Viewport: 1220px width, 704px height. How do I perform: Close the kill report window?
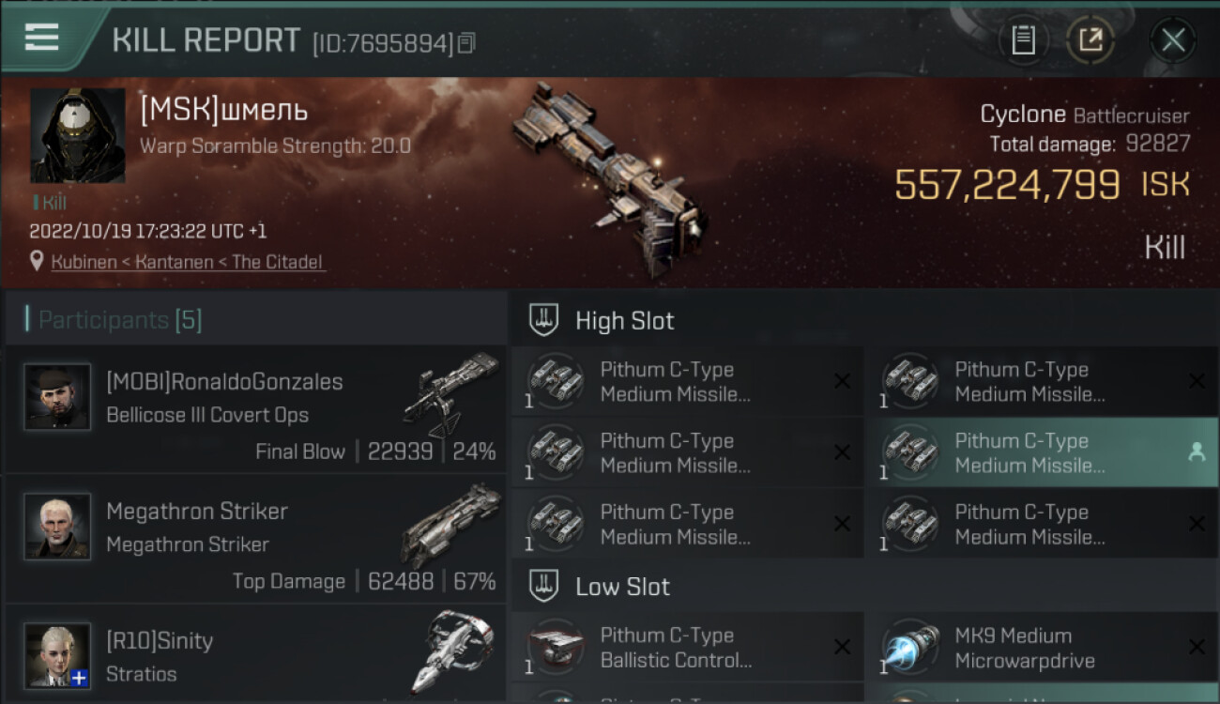(1173, 40)
